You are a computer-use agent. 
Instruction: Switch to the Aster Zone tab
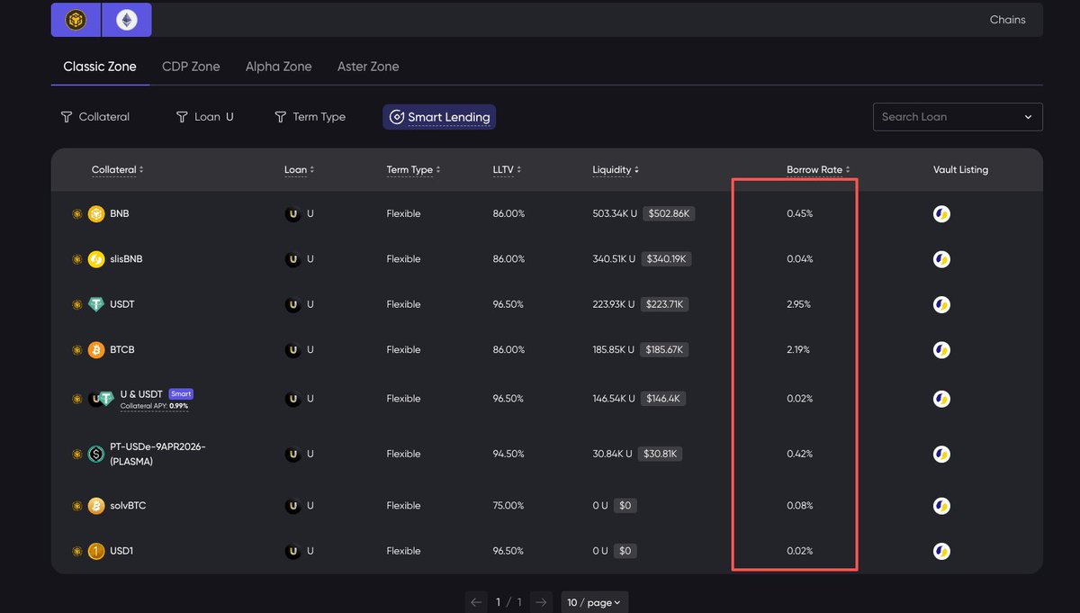pos(368,67)
